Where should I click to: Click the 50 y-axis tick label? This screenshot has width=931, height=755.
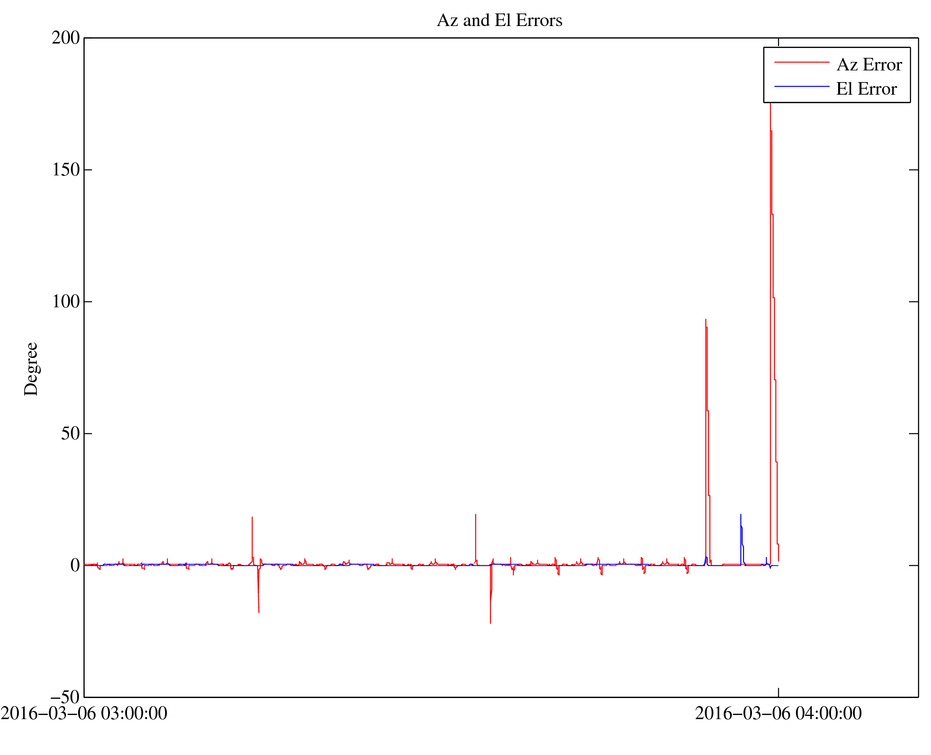click(x=70, y=434)
